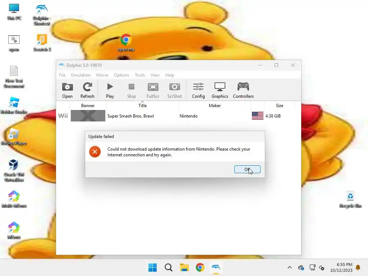The width and height of the screenshot is (368, 276).
Task: Select the Roblox Player desktop icon
Action: click(14, 137)
